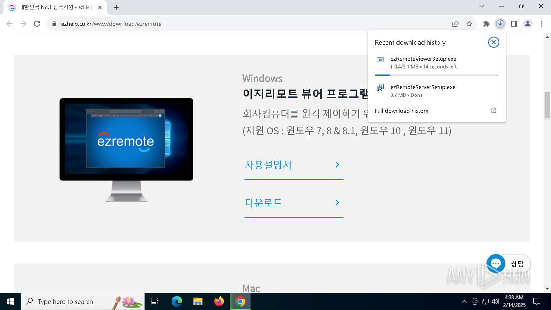
Task: Click the Mac heading text
Action: [251, 288]
